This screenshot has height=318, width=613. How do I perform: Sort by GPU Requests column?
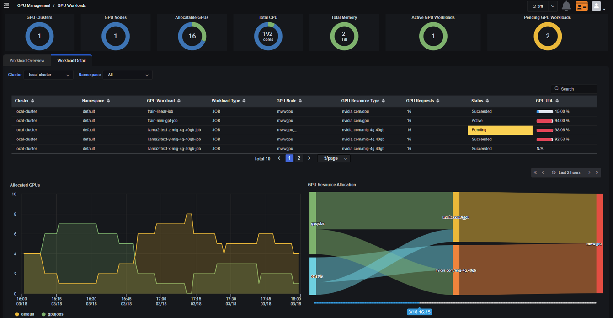click(x=438, y=101)
